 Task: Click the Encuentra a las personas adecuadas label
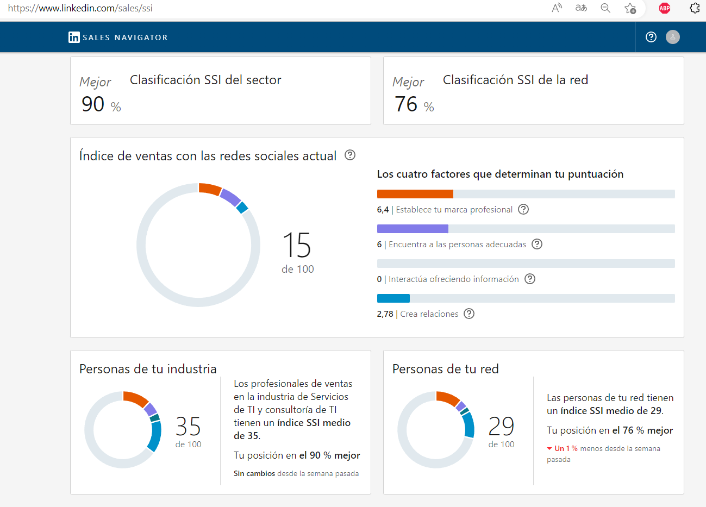point(458,245)
